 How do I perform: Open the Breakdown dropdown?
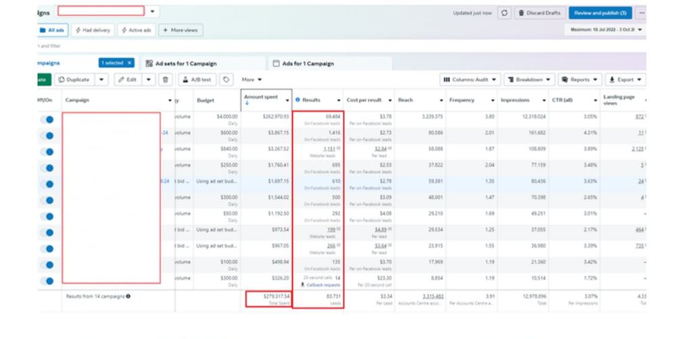pyautogui.click(x=529, y=80)
